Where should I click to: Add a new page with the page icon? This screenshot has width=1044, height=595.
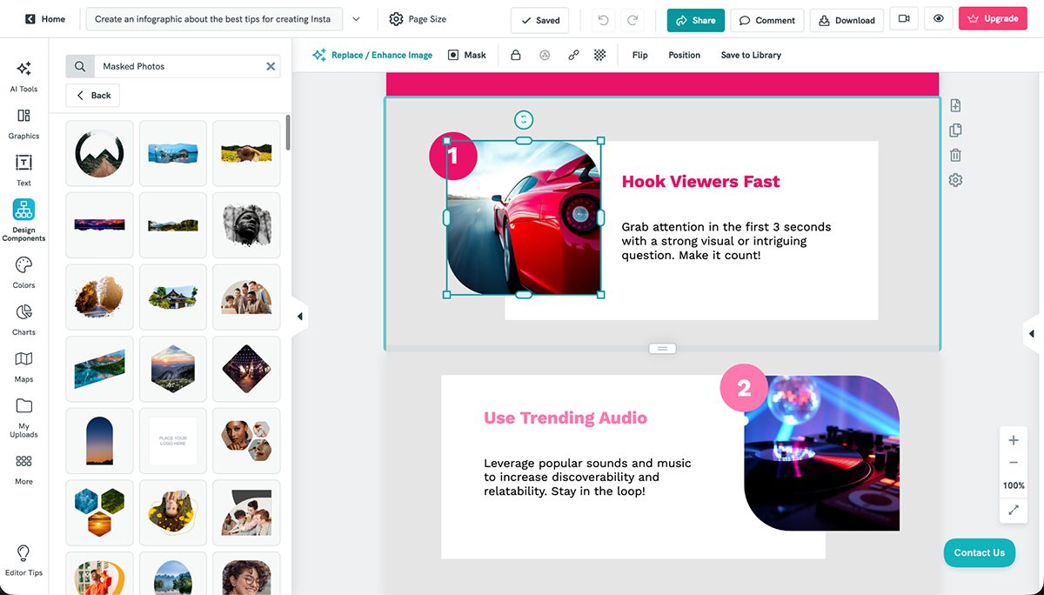(955, 104)
